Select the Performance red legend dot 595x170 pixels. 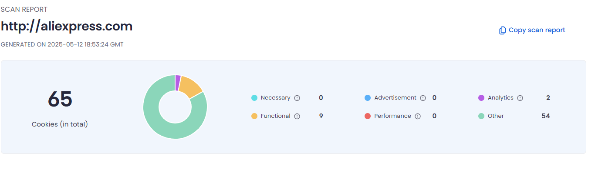(368, 117)
